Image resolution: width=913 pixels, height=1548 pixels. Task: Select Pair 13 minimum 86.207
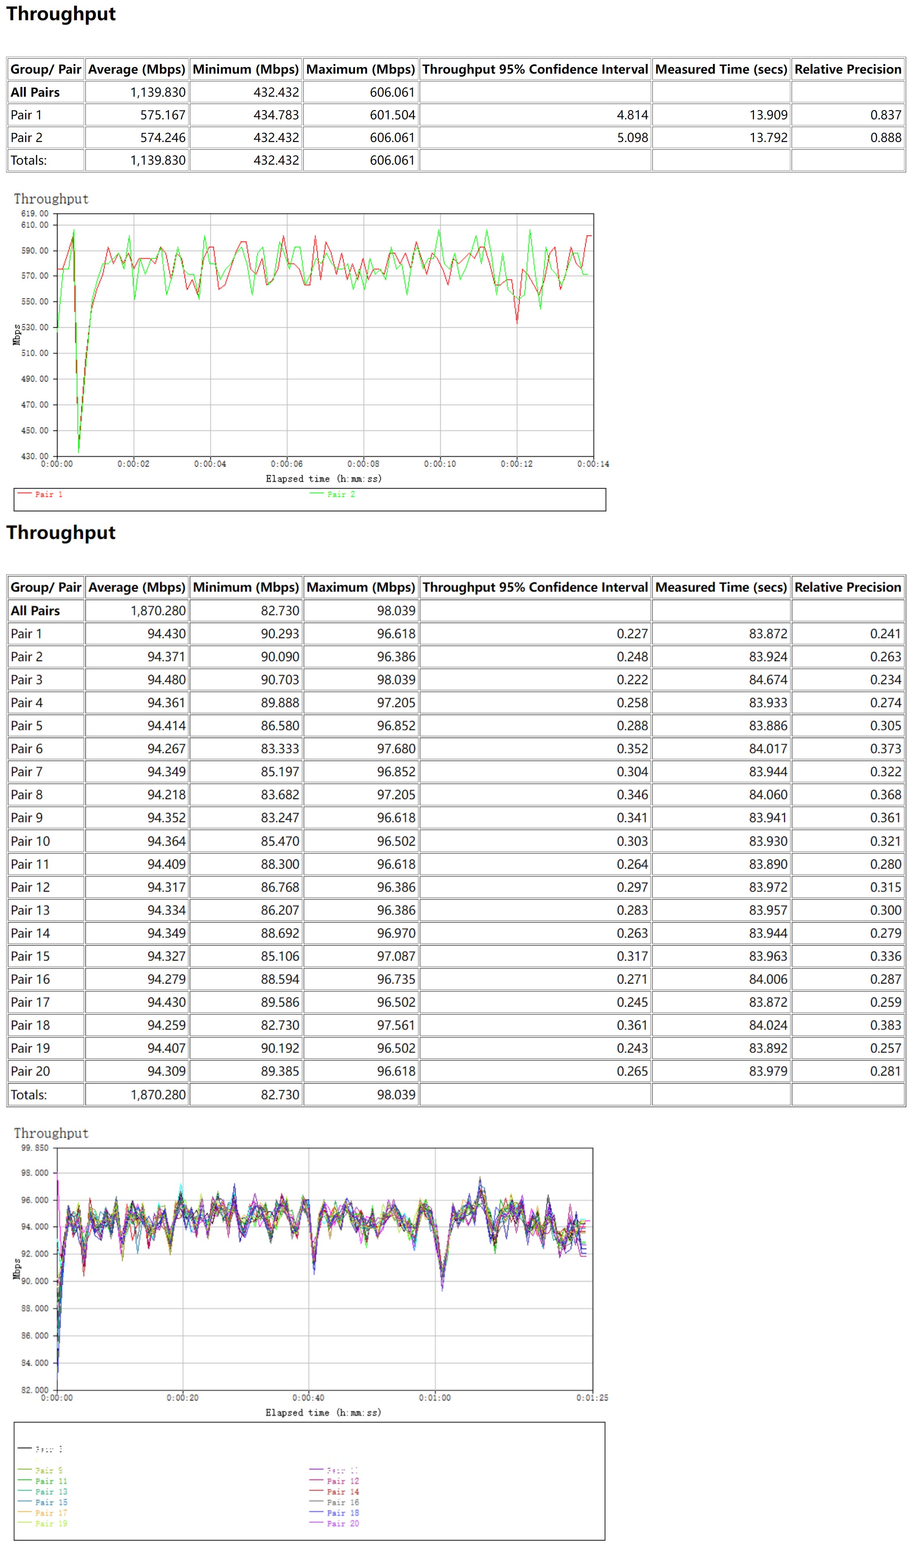pos(280,910)
